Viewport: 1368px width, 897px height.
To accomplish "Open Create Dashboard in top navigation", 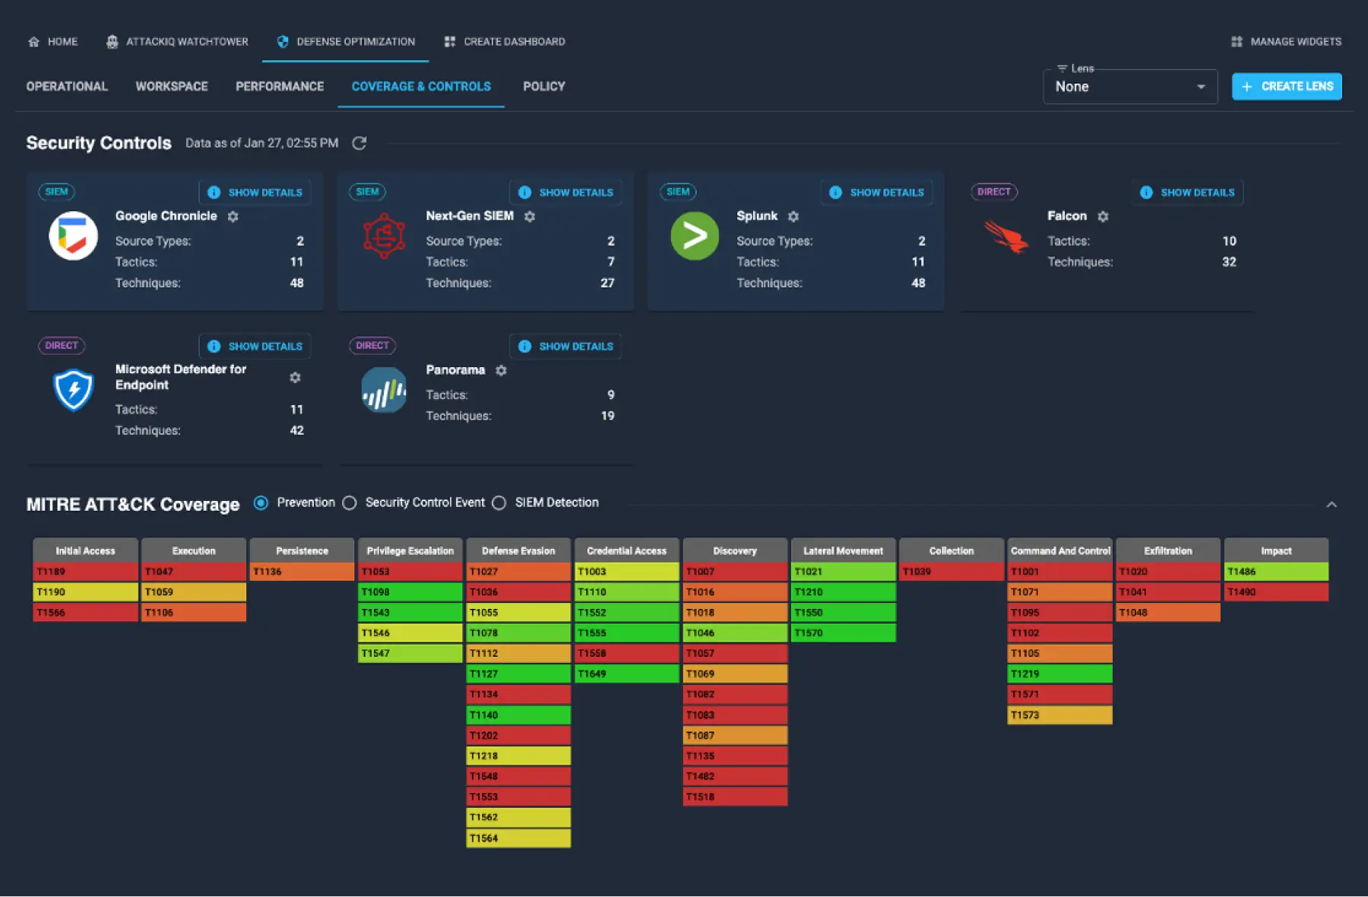I will 505,42.
